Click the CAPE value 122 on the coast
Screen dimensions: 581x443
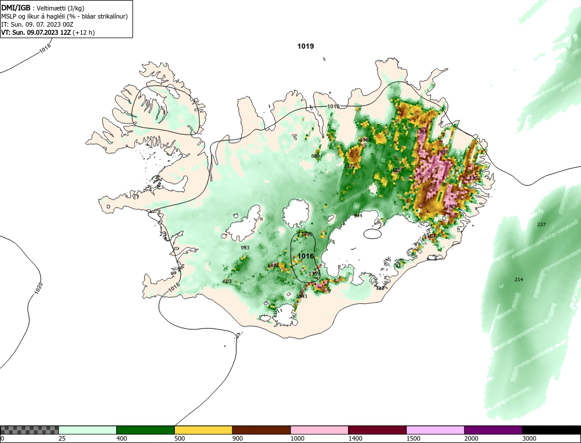click(380, 288)
